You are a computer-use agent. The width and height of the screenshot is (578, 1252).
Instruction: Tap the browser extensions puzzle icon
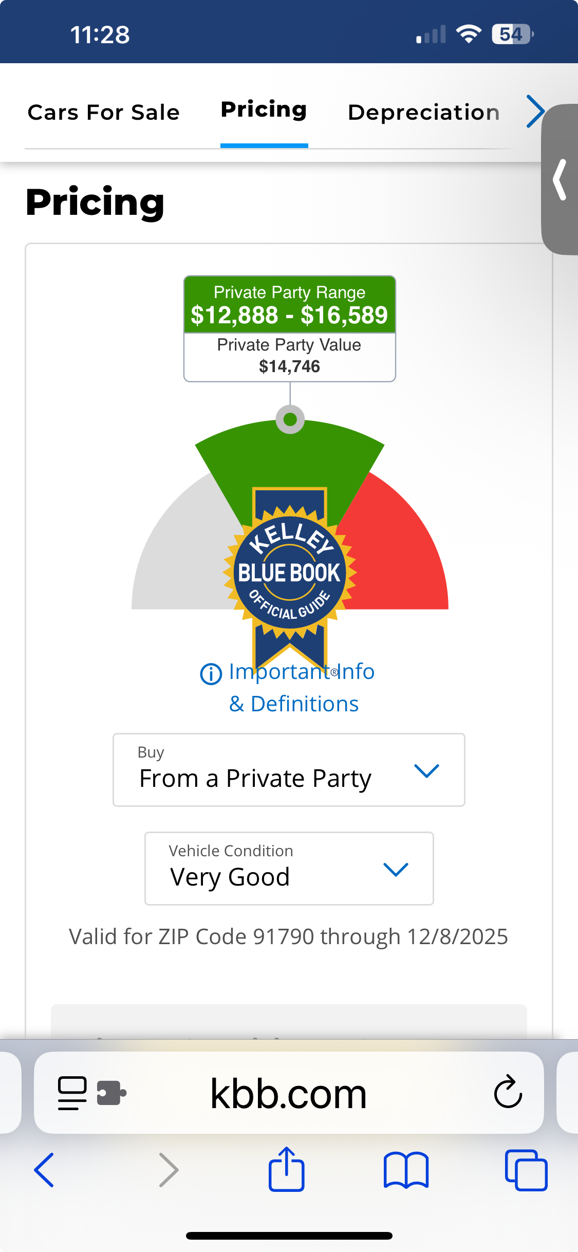click(111, 1093)
